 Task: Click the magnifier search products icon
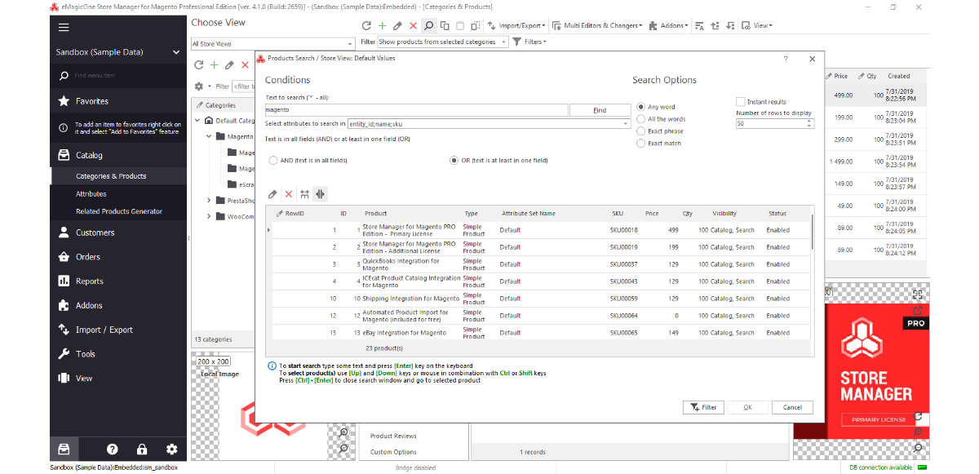(428, 26)
